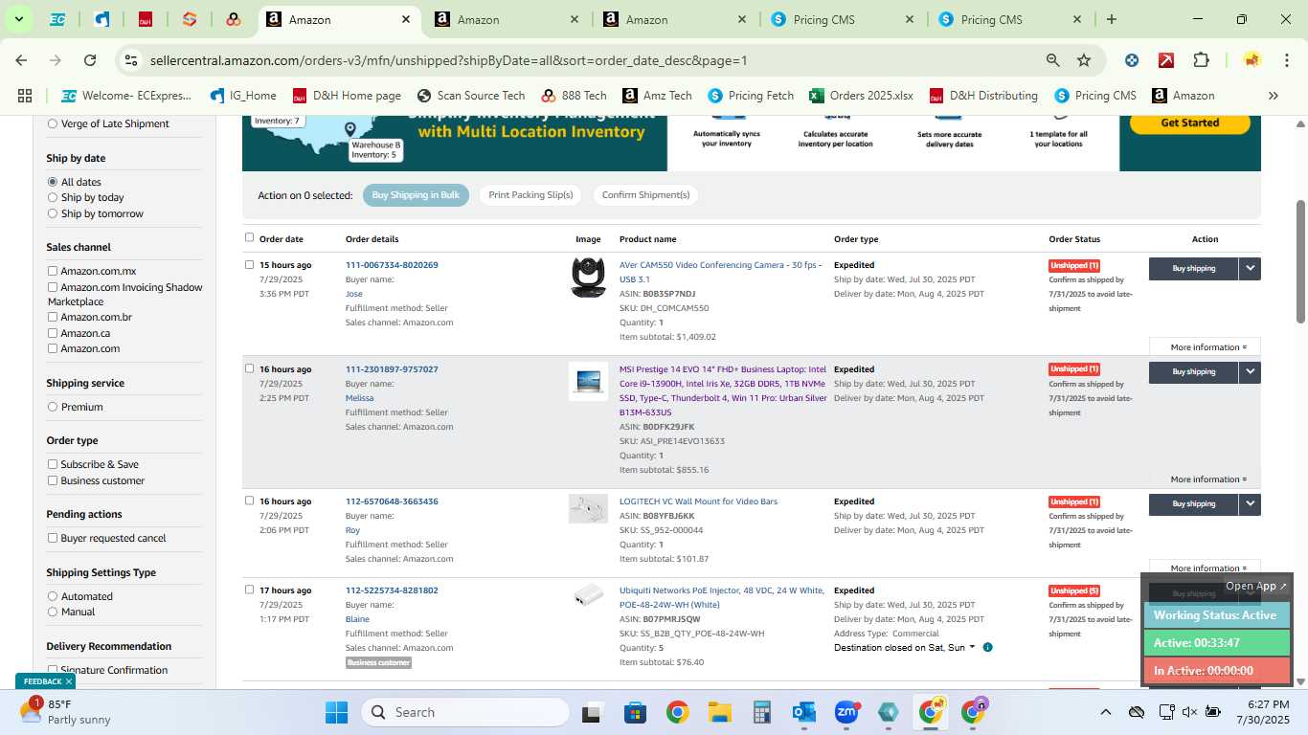Select order 111-0067334-8020269 checkbox
Screen dimensions: 1308x735
point(250,265)
